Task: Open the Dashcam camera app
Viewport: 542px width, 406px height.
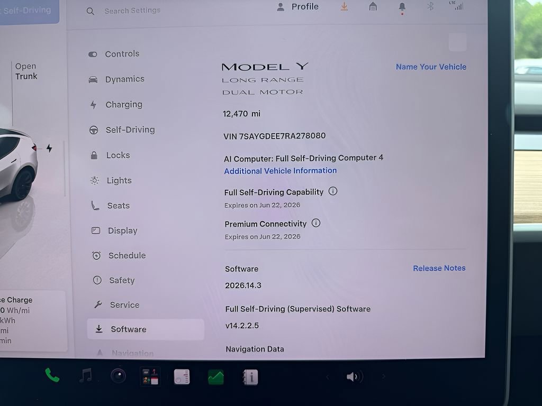Action: point(118,376)
